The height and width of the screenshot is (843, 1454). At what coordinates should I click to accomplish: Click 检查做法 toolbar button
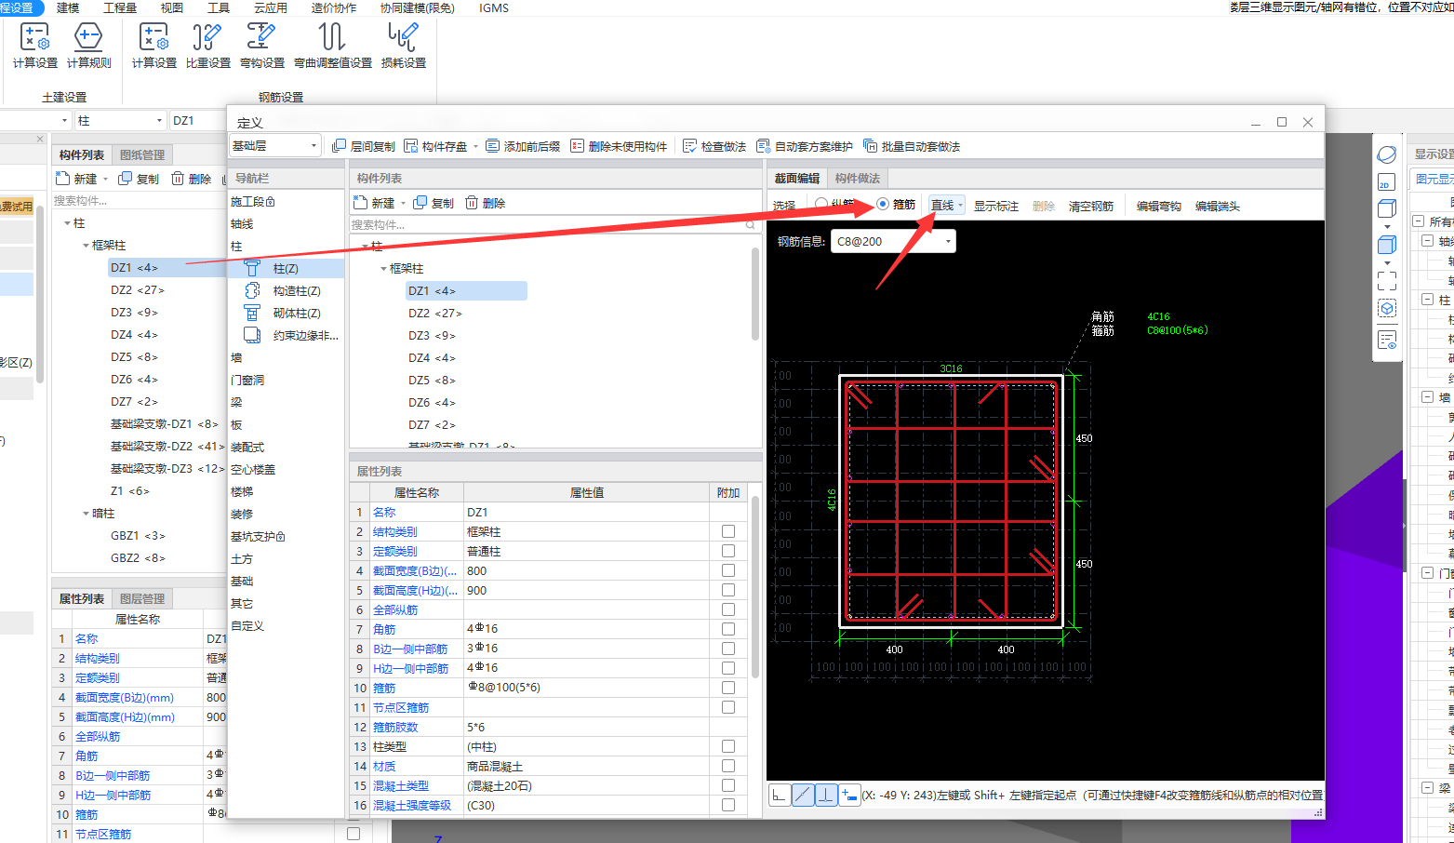coord(714,146)
